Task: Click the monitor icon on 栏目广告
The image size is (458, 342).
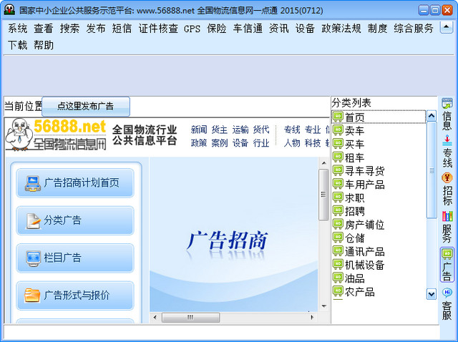Action: click(33, 258)
